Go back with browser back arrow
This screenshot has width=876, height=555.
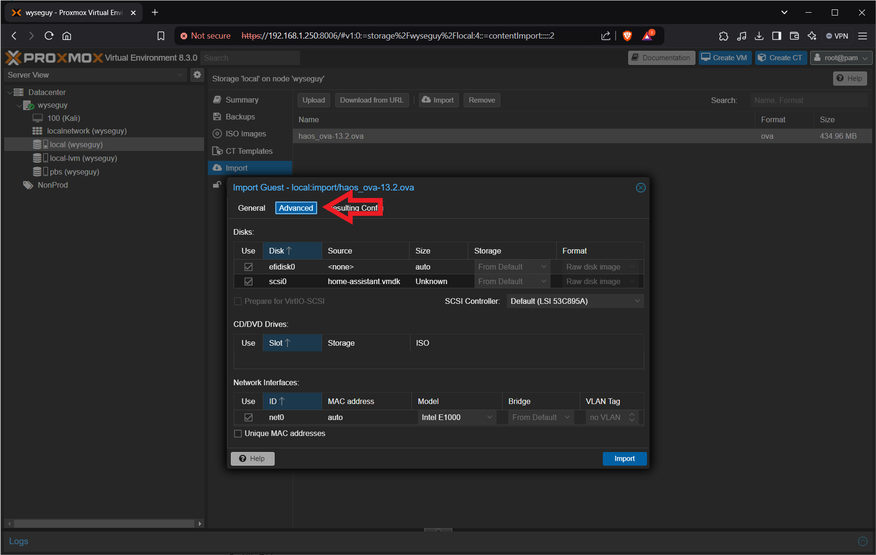pyautogui.click(x=14, y=36)
